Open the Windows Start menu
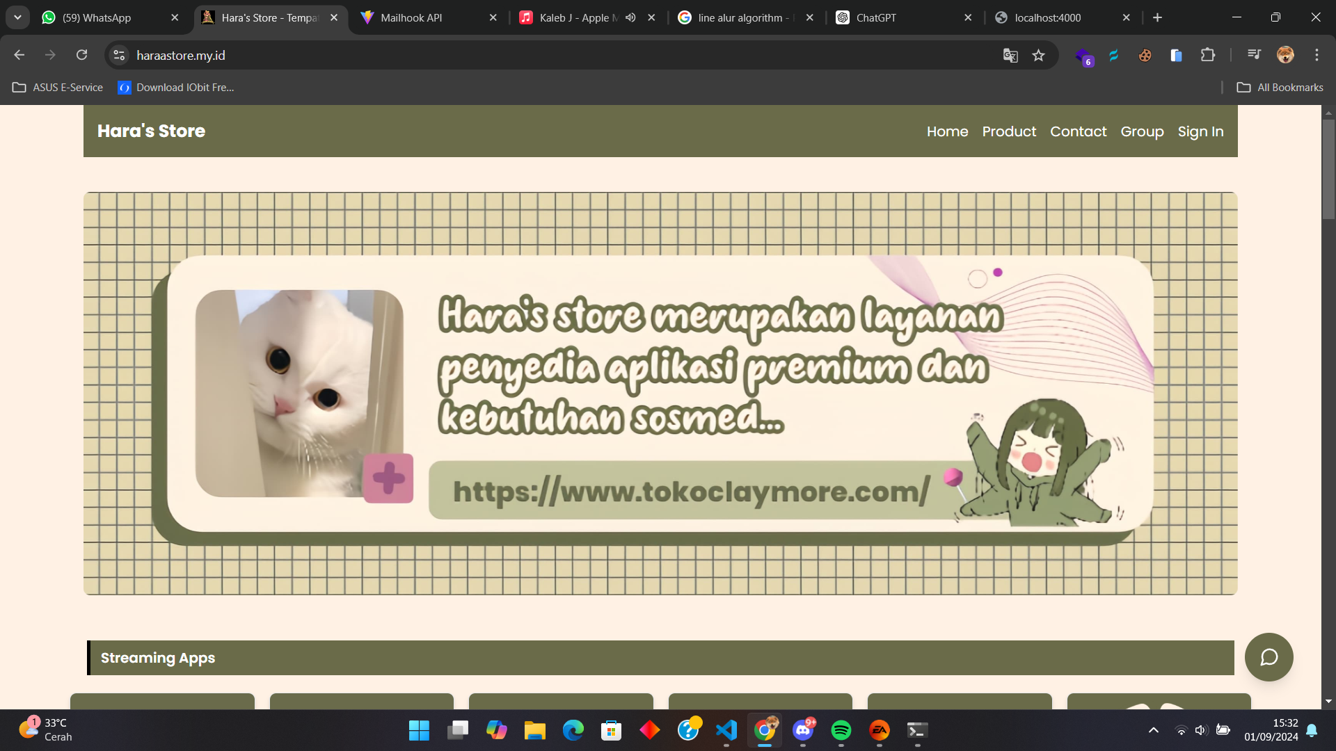This screenshot has height=751, width=1336. point(419,730)
